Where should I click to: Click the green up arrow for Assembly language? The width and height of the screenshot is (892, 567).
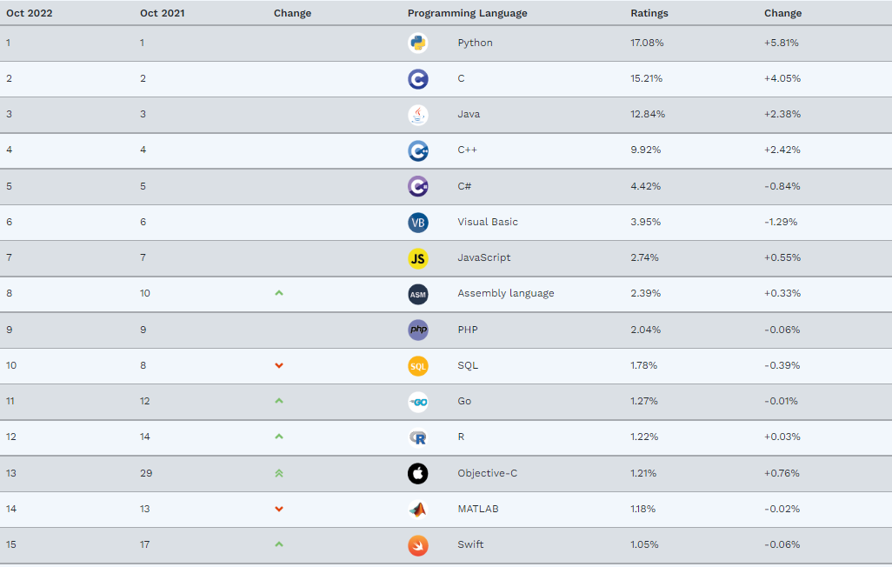279,293
